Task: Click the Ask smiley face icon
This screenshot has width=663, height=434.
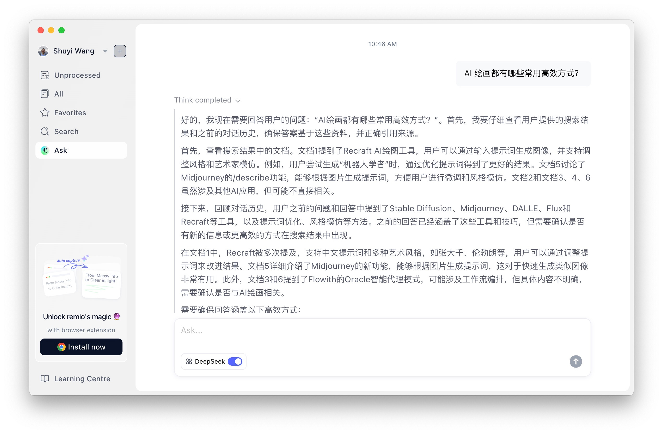Action: tap(45, 150)
